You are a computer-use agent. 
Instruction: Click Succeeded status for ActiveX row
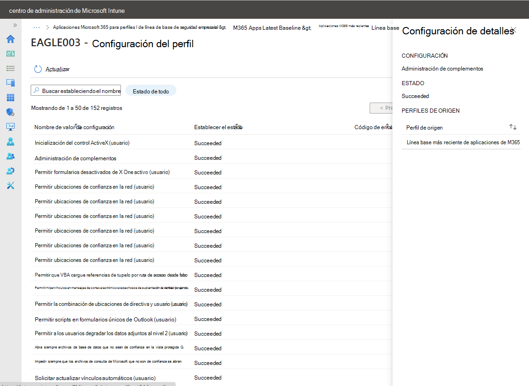(208, 143)
